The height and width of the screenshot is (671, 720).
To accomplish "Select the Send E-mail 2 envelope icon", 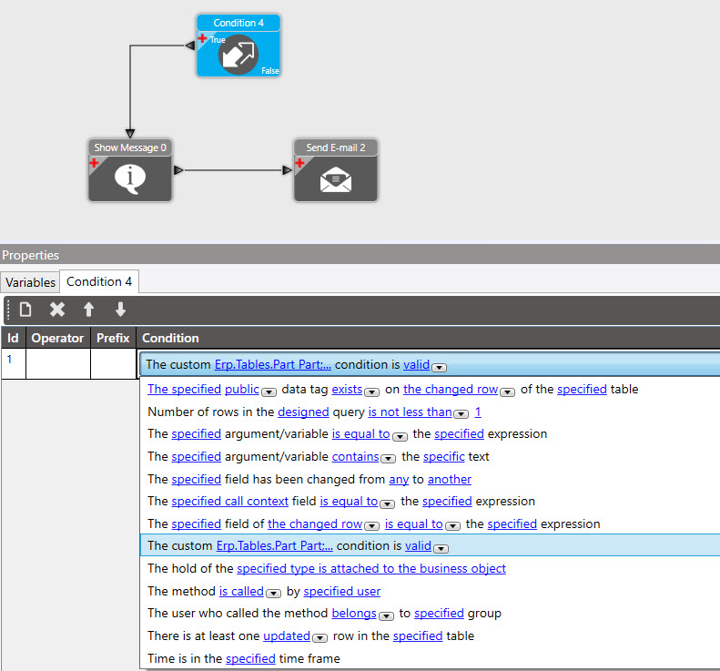I will click(x=336, y=179).
